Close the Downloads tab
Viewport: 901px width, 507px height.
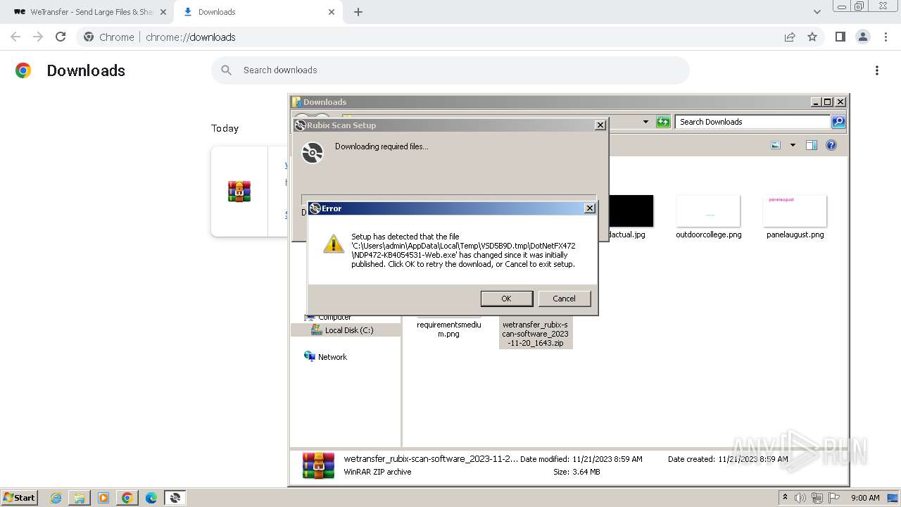331,12
